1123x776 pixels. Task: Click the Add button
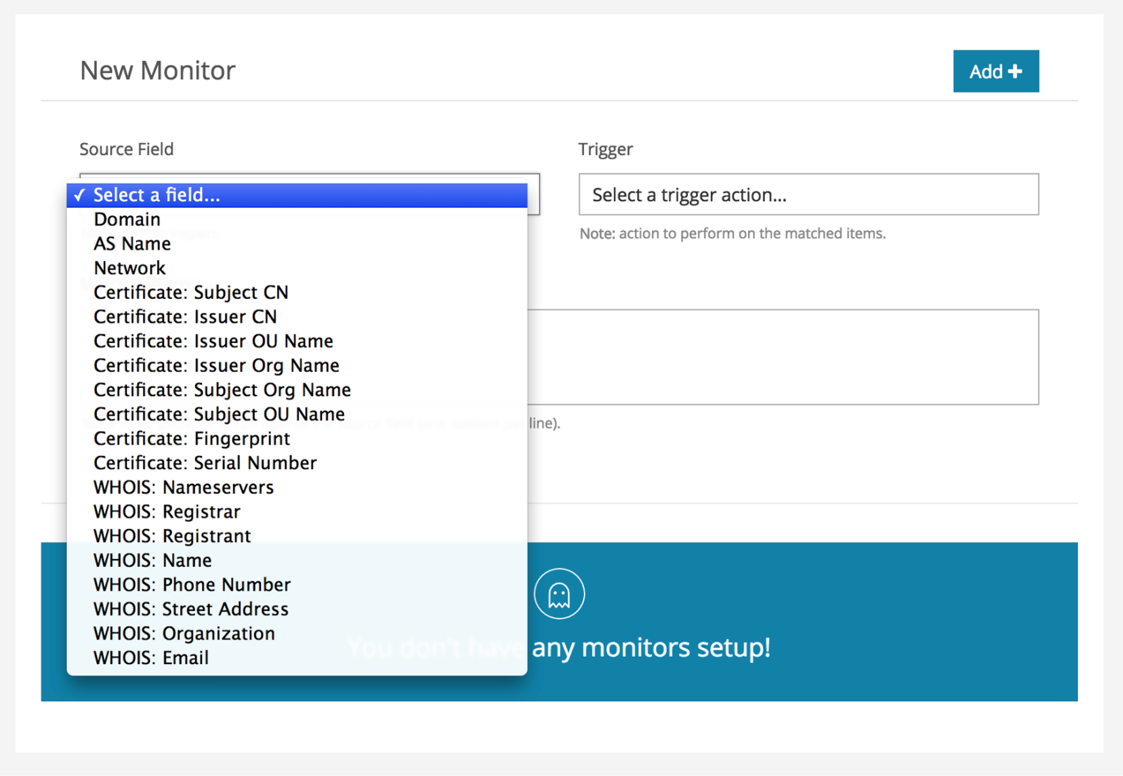point(996,71)
